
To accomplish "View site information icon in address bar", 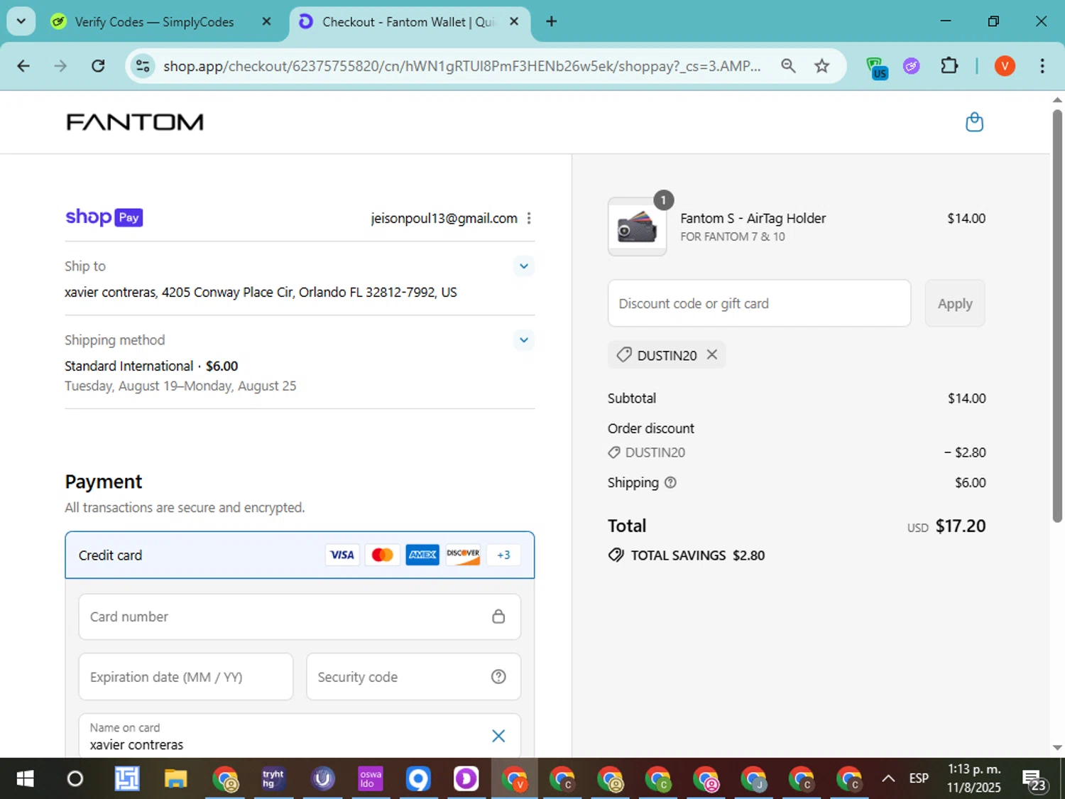I will pyautogui.click(x=143, y=66).
